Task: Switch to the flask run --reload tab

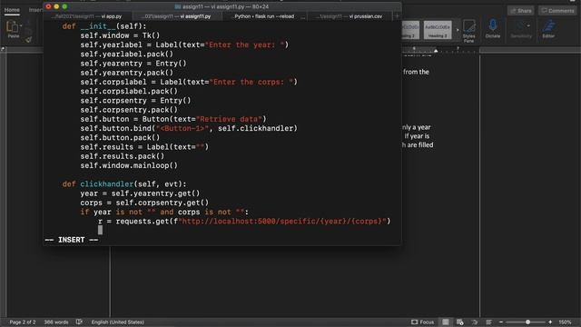Action: coord(264,16)
